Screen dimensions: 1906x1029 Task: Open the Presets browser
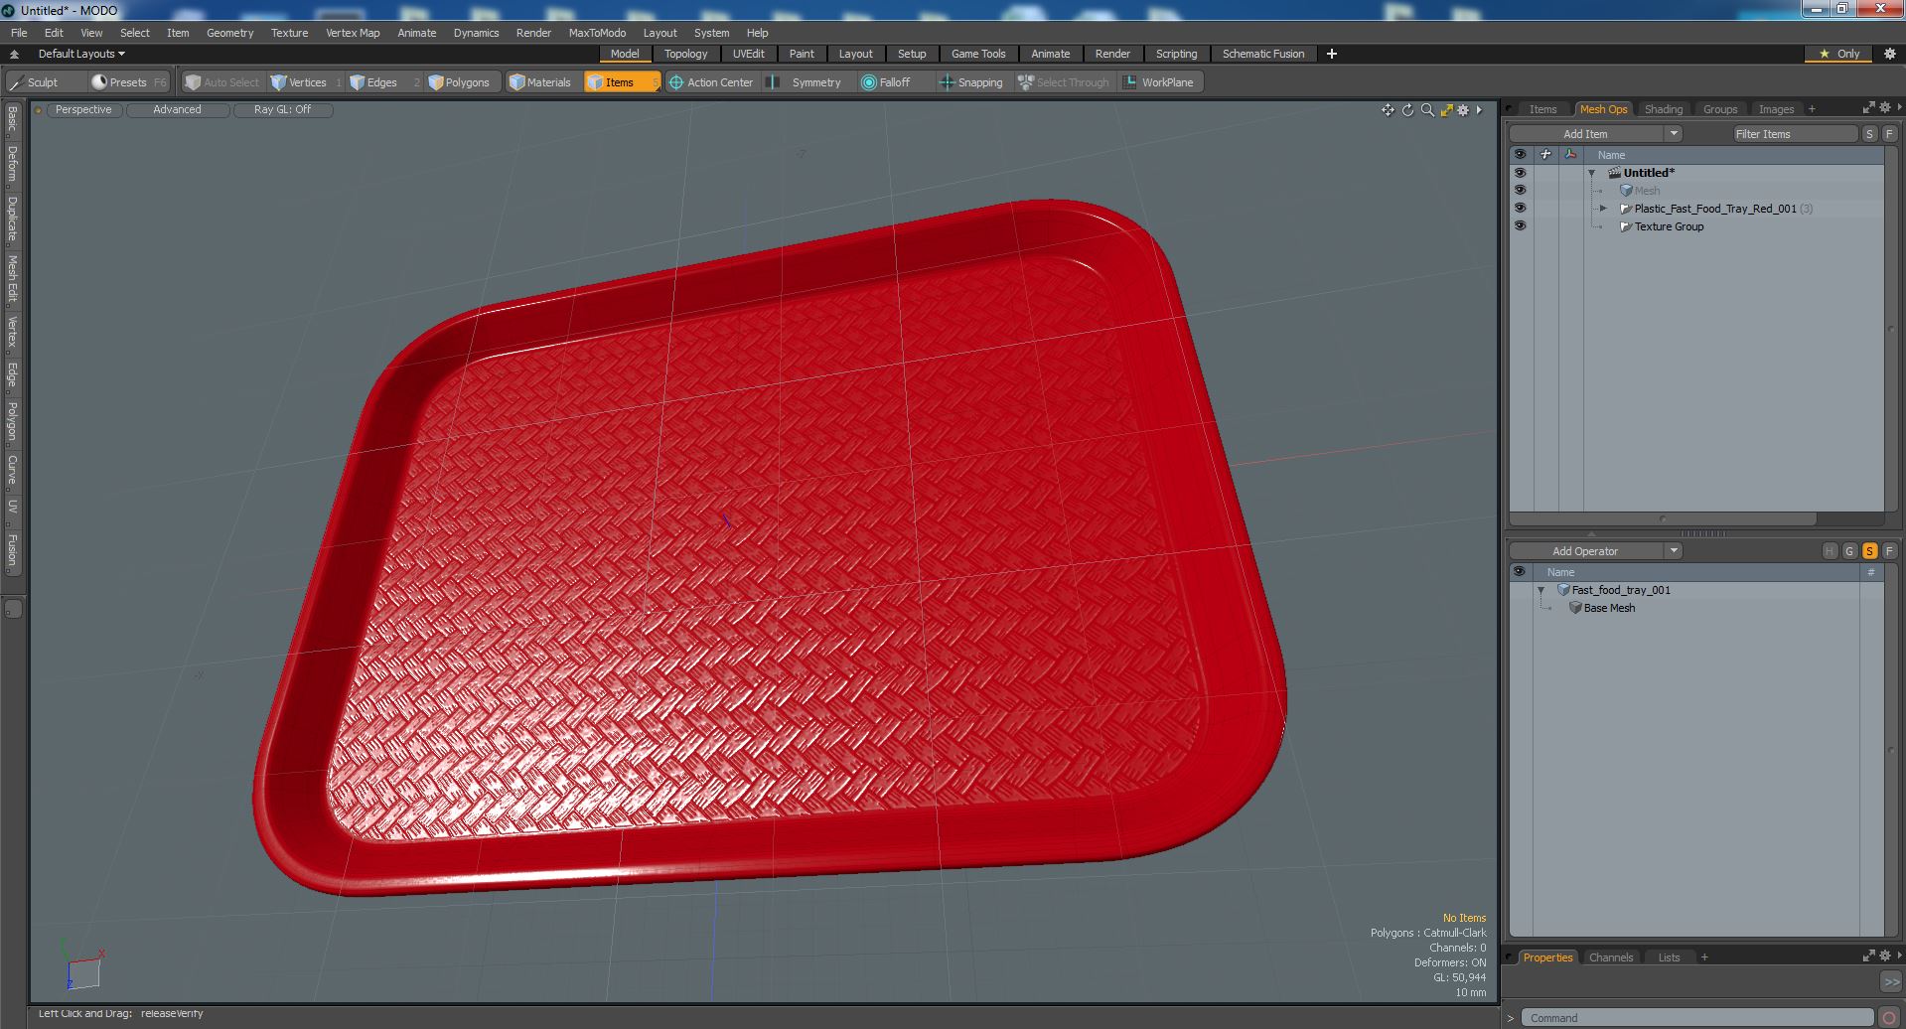(128, 82)
